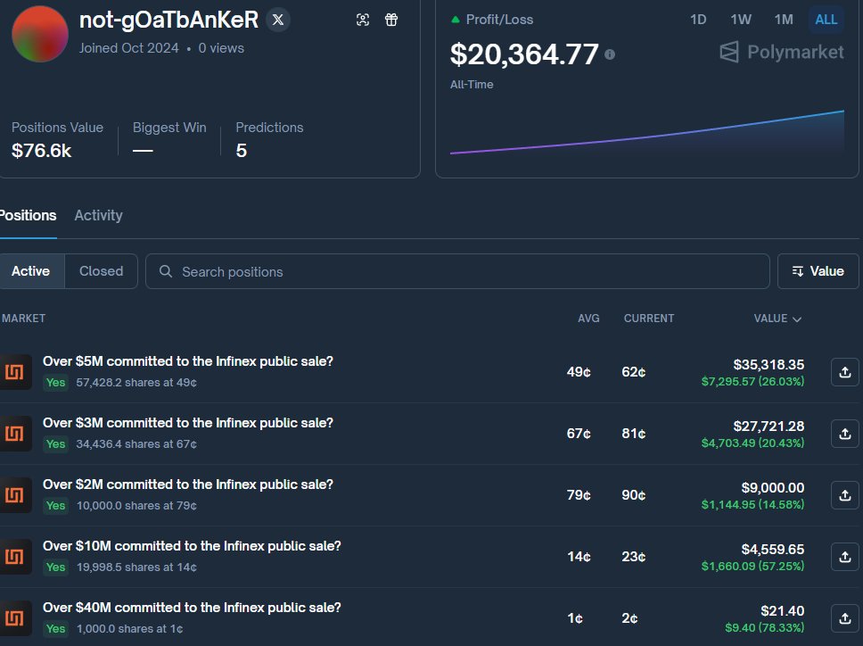Click the Predictions count 5
This screenshot has height=646, width=863.
pos(241,151)
